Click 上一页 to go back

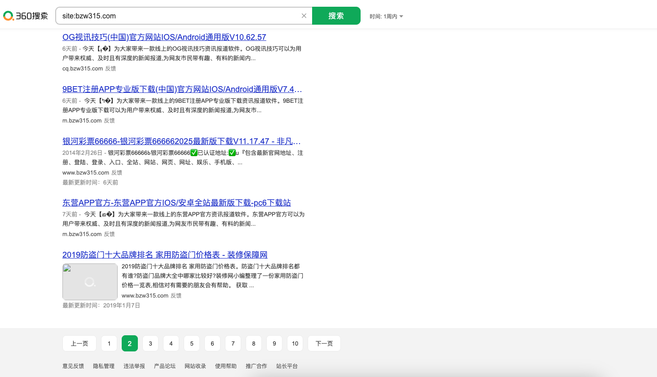[79, 343]
